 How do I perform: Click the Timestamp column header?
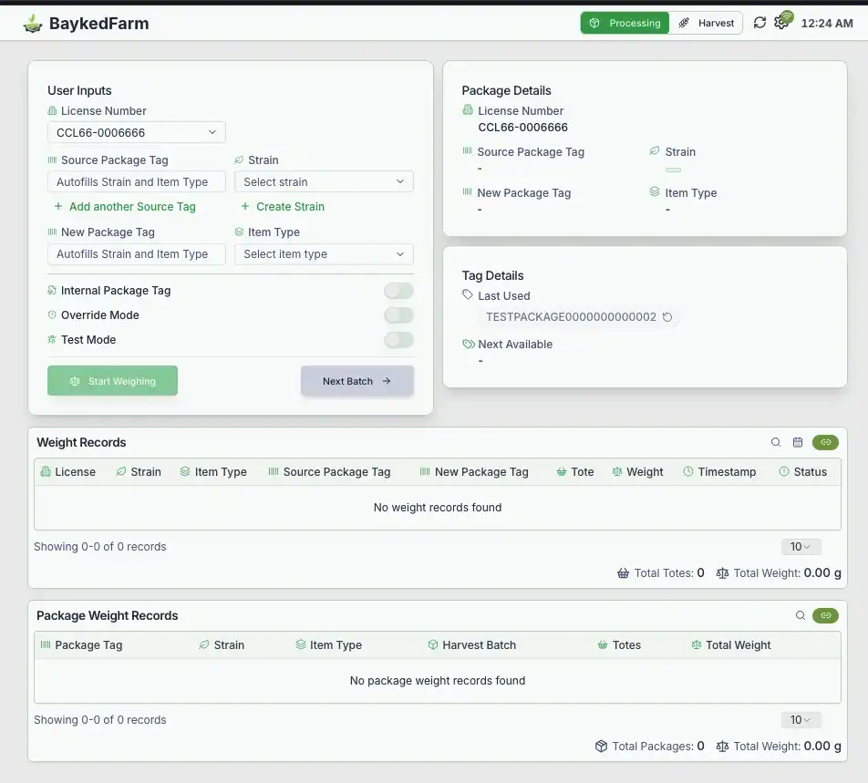719,472
